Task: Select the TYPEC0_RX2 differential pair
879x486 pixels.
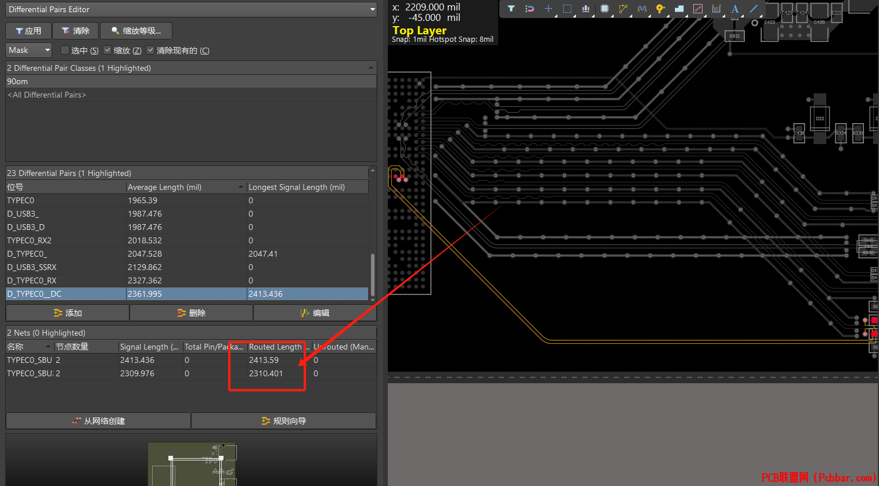Action: (x=187, y=240)
